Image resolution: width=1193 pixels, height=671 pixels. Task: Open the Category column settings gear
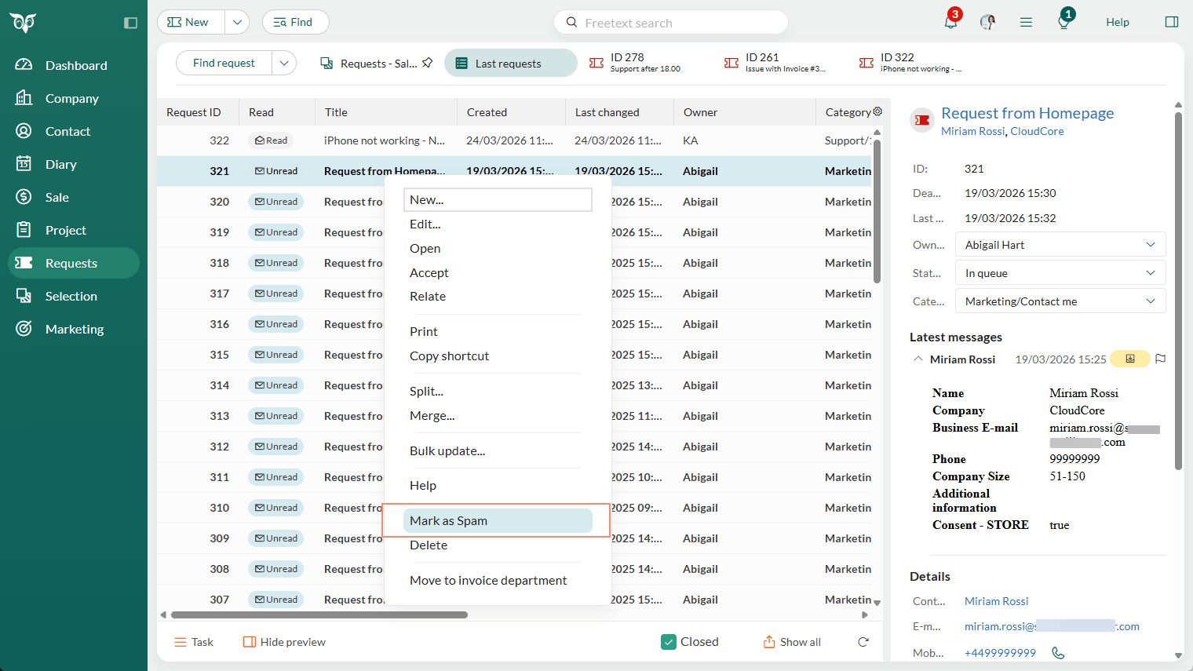coord(877,111)
